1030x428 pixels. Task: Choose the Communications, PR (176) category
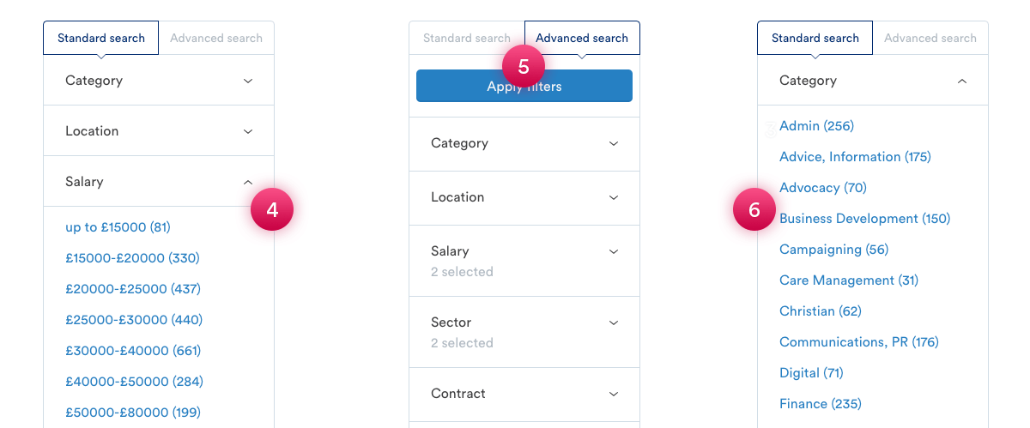(859, 342)
